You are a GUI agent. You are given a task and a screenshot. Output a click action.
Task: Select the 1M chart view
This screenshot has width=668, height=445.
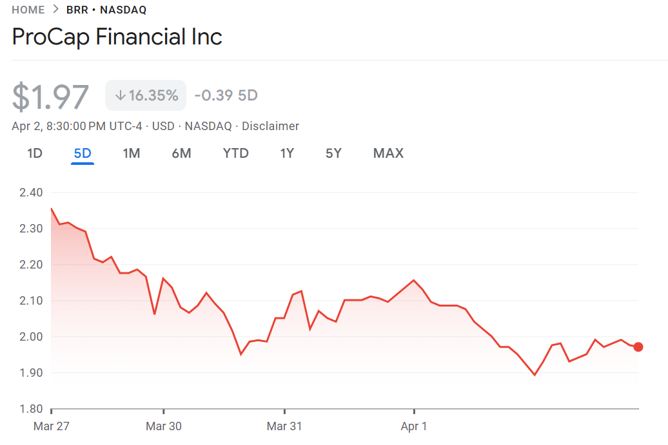point(132,153)
